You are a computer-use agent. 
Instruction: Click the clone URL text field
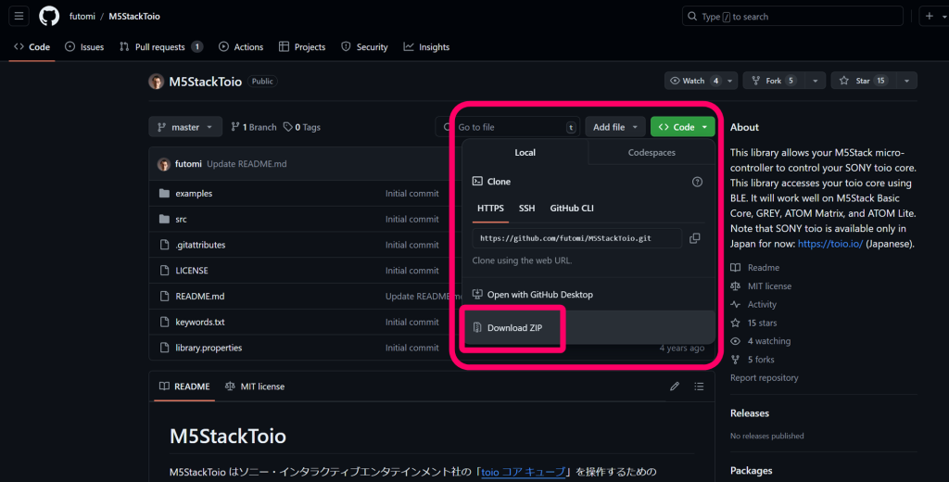576,238
